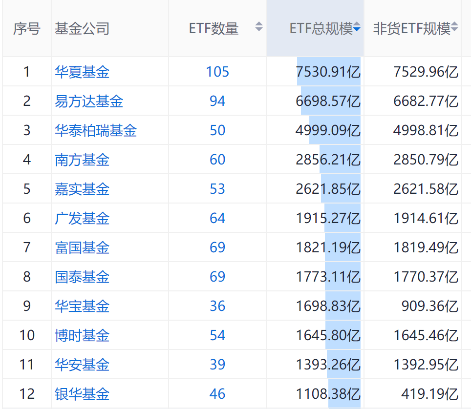Sort by 非货ETF规模 arrows
This screenshot has width=471, height=409.
(454, 27)
